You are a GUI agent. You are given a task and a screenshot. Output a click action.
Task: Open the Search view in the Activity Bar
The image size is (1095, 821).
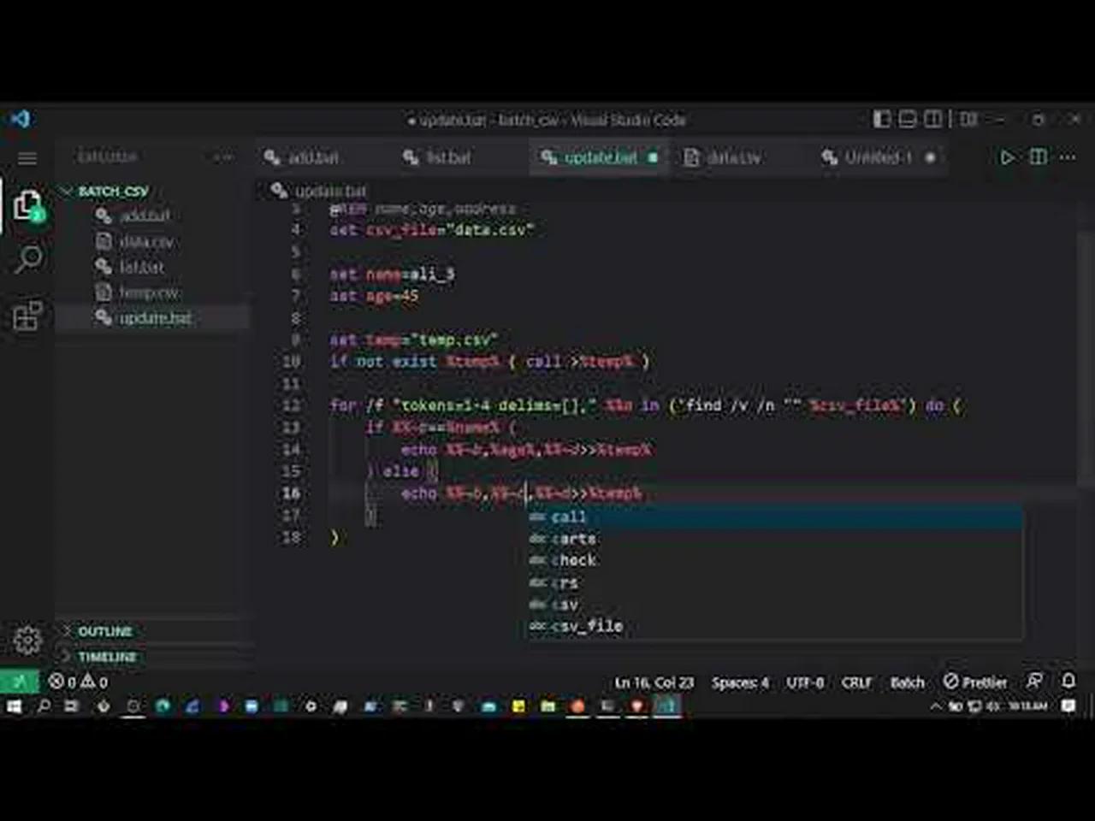point(28,257)
